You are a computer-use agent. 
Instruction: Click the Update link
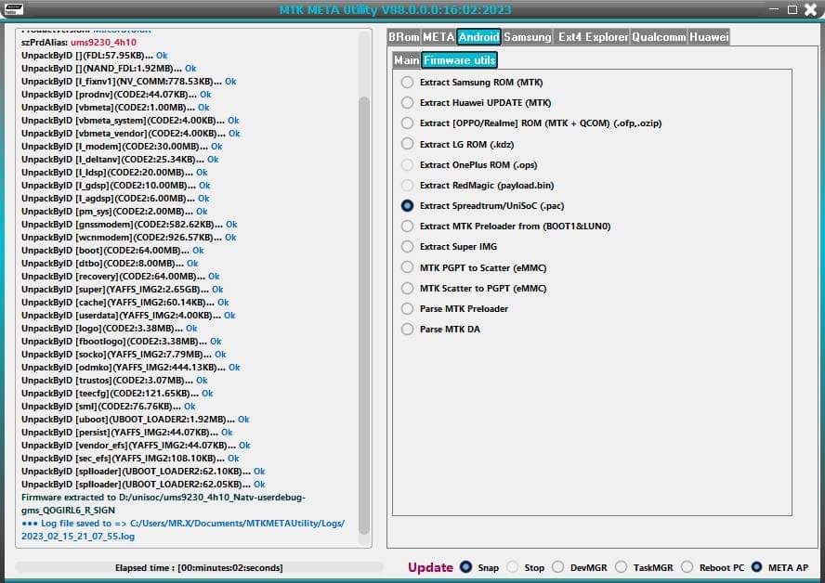430,567
